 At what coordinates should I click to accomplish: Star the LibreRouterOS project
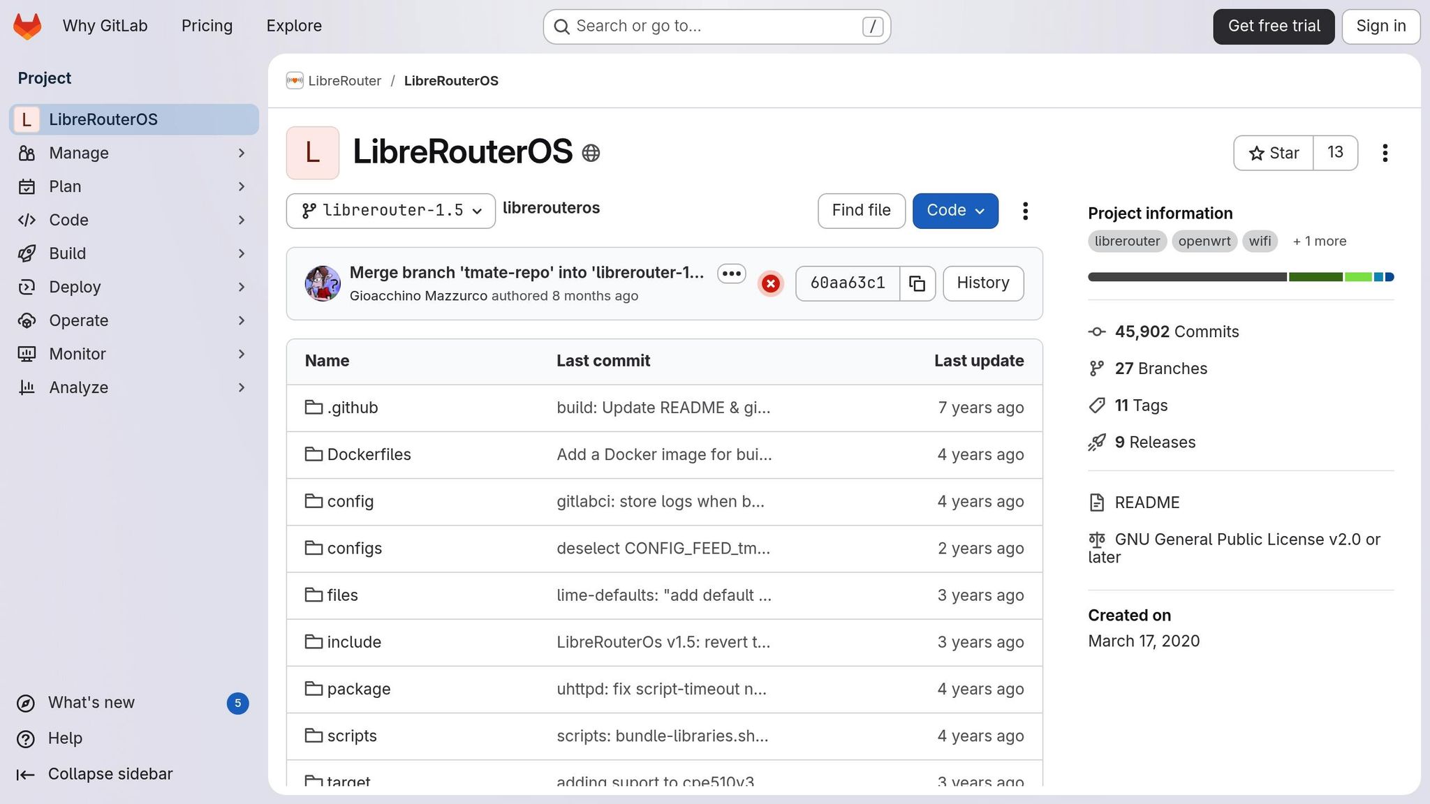coord(1272,153)
